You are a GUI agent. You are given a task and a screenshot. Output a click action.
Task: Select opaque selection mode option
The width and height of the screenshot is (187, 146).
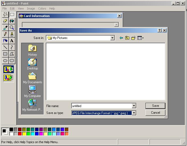pyautogui.click(x=9, y=69)
